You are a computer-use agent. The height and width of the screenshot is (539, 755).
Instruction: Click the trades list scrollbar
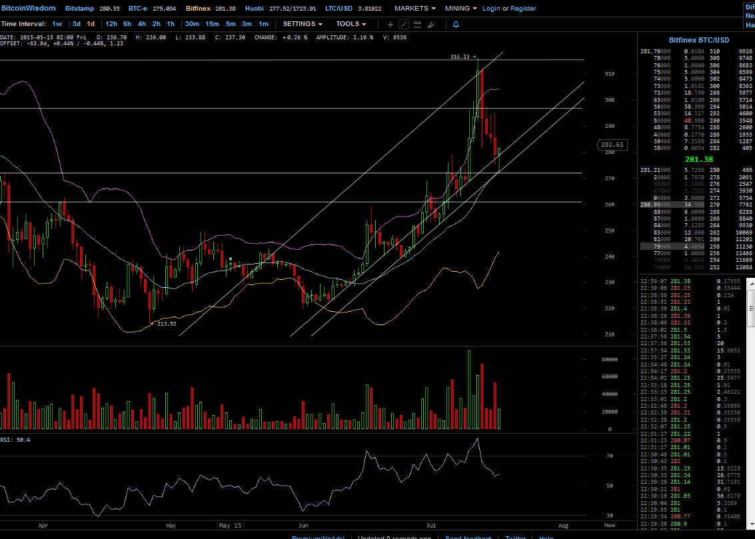(x=750, y=308)
